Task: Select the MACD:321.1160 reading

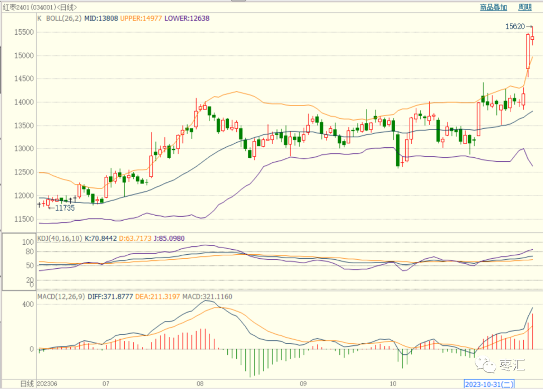Action: (208, 297)
